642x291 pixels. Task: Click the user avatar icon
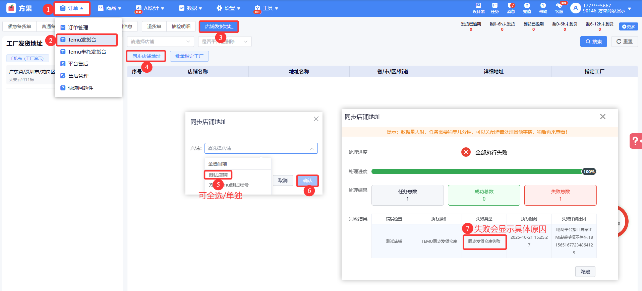pos(575,8)
